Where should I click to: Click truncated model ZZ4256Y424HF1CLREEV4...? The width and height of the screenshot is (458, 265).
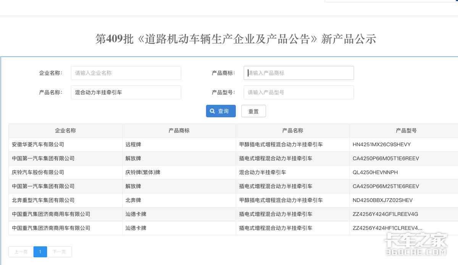tap(387, 228)
